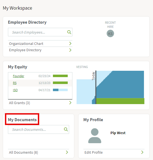The image size is (153, 160).
Task: Open the RS grant link
Action: 15,83
